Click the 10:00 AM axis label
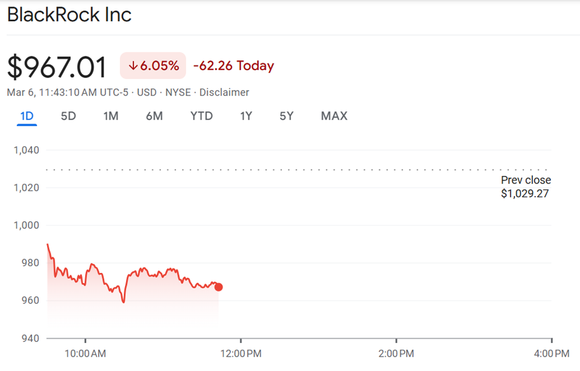 point(87,353)
